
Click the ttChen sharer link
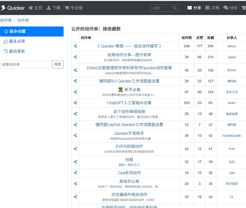click(232, 70)
